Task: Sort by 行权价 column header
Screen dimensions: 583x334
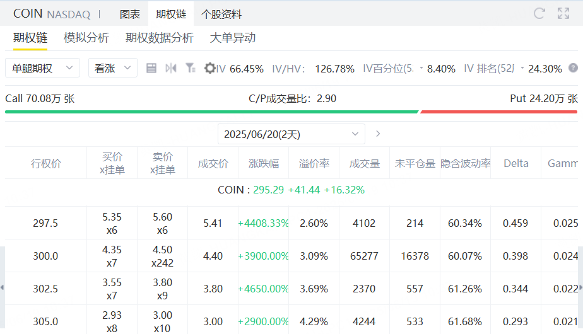Action: click(x=45, y=163)
